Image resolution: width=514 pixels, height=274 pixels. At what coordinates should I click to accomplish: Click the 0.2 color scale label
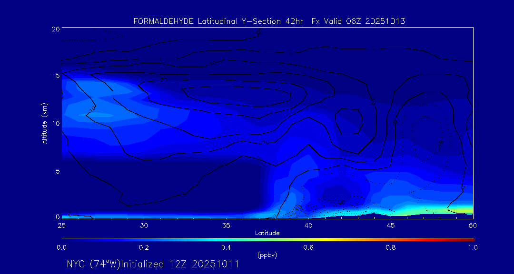pos(144,248)
